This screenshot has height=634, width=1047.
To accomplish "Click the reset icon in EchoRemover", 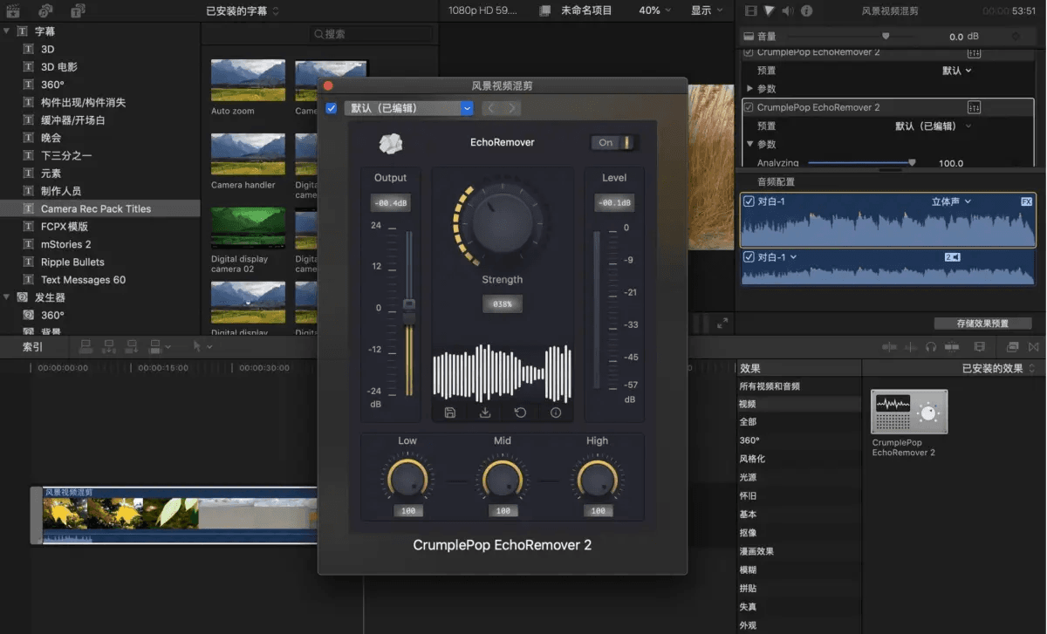I will pyautogui.click(x=520, y=412).
